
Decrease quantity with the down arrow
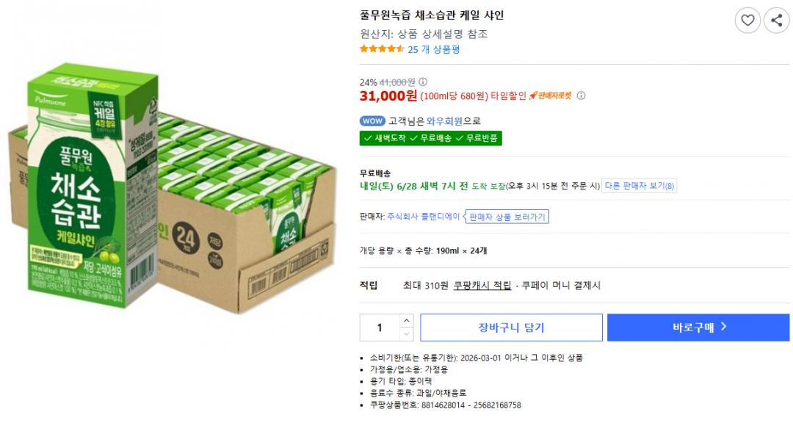(x=407, y=334)
